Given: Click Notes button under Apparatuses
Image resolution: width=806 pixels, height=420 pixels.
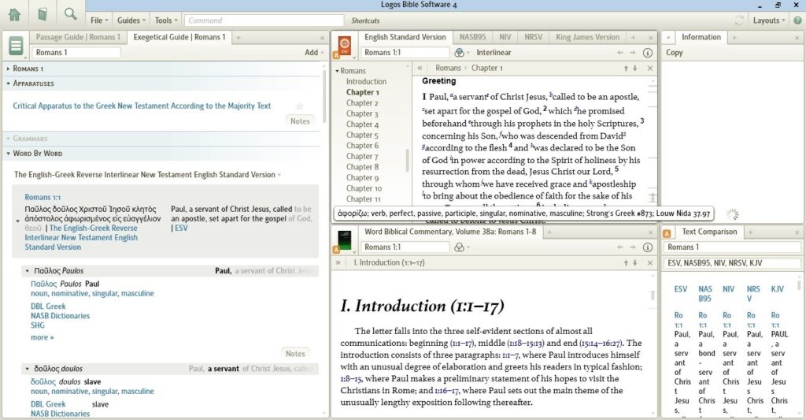Looking at the screenshot, I should click(300, 121).
